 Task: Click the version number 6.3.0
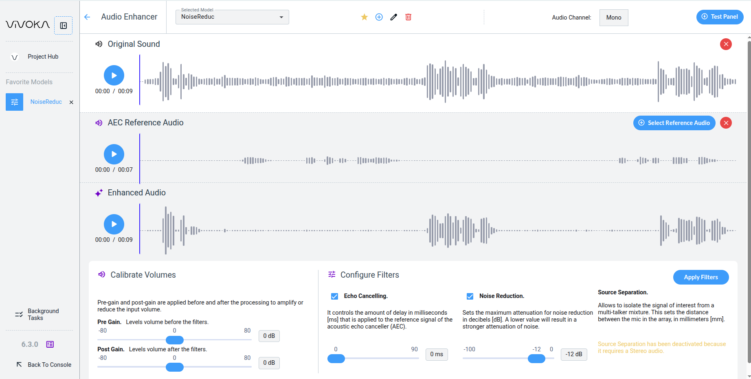(x=30, y=344)
